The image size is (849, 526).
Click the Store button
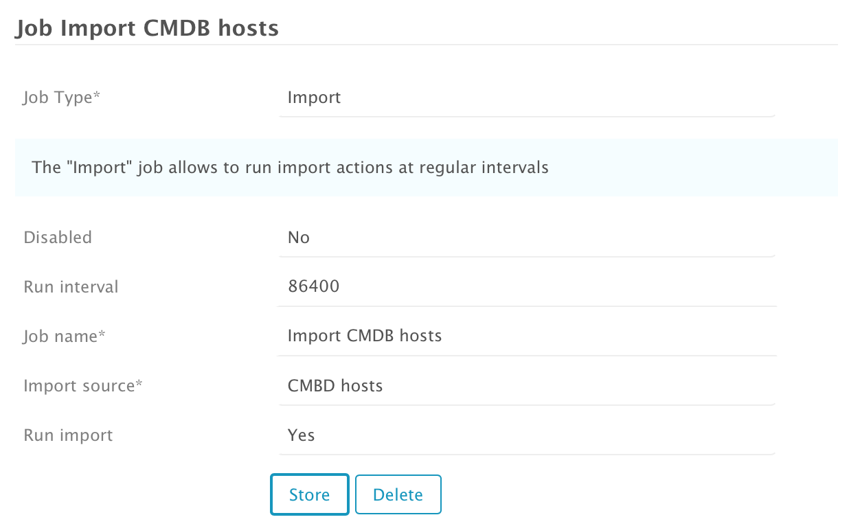[310, 494]
